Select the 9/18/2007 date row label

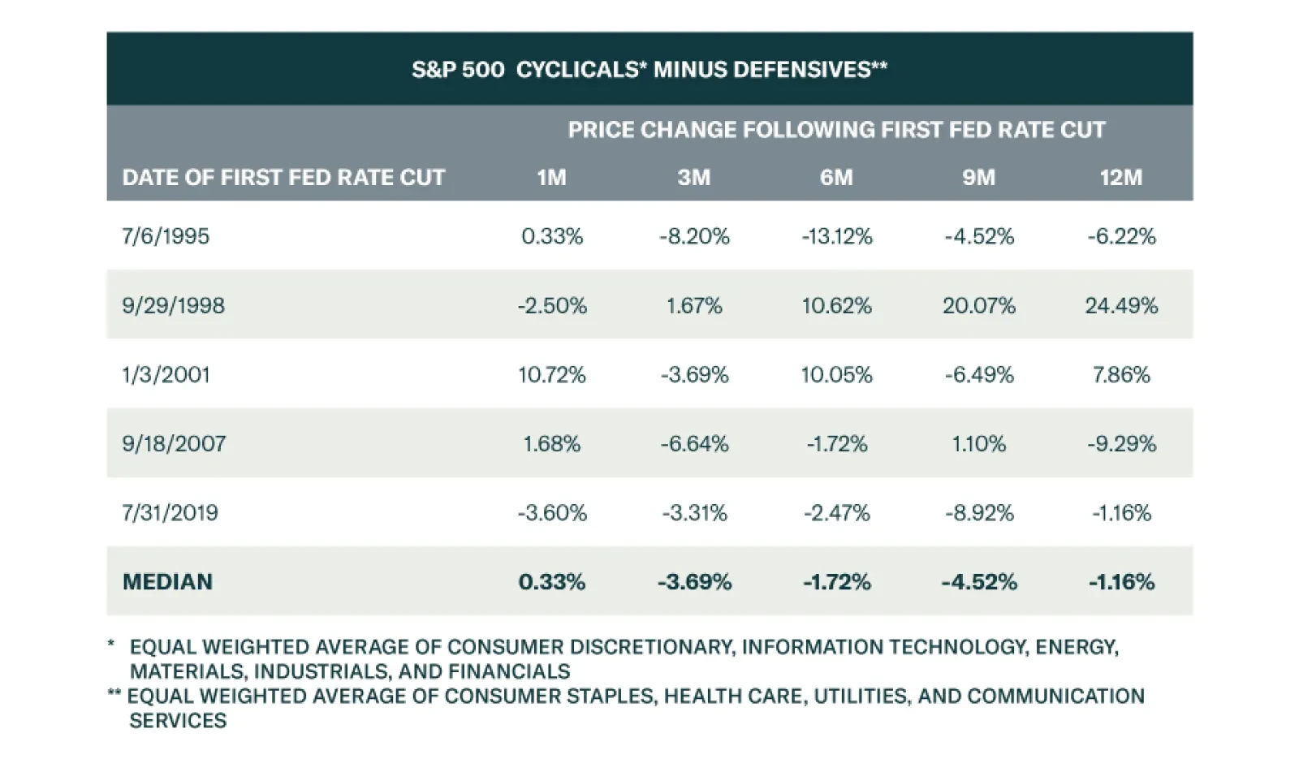(174, 444)
